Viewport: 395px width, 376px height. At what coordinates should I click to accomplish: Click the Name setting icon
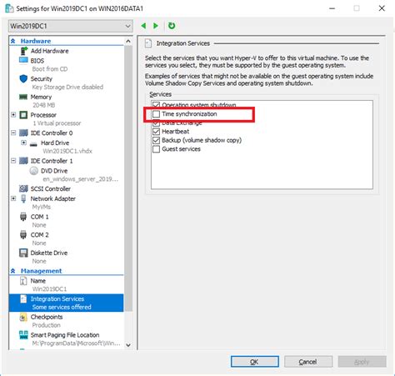(23, 281)
